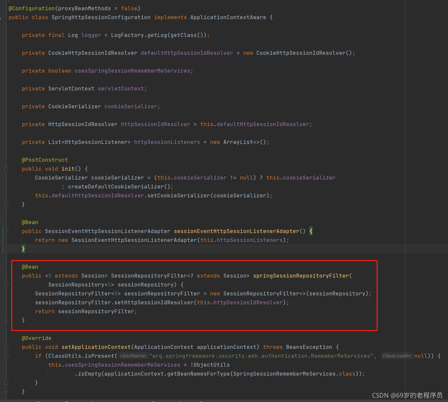This screenshot has height=402, width=448.
Task: Click setApplicationContext method name
Action: pyautogui.click(x=96, y=347)
